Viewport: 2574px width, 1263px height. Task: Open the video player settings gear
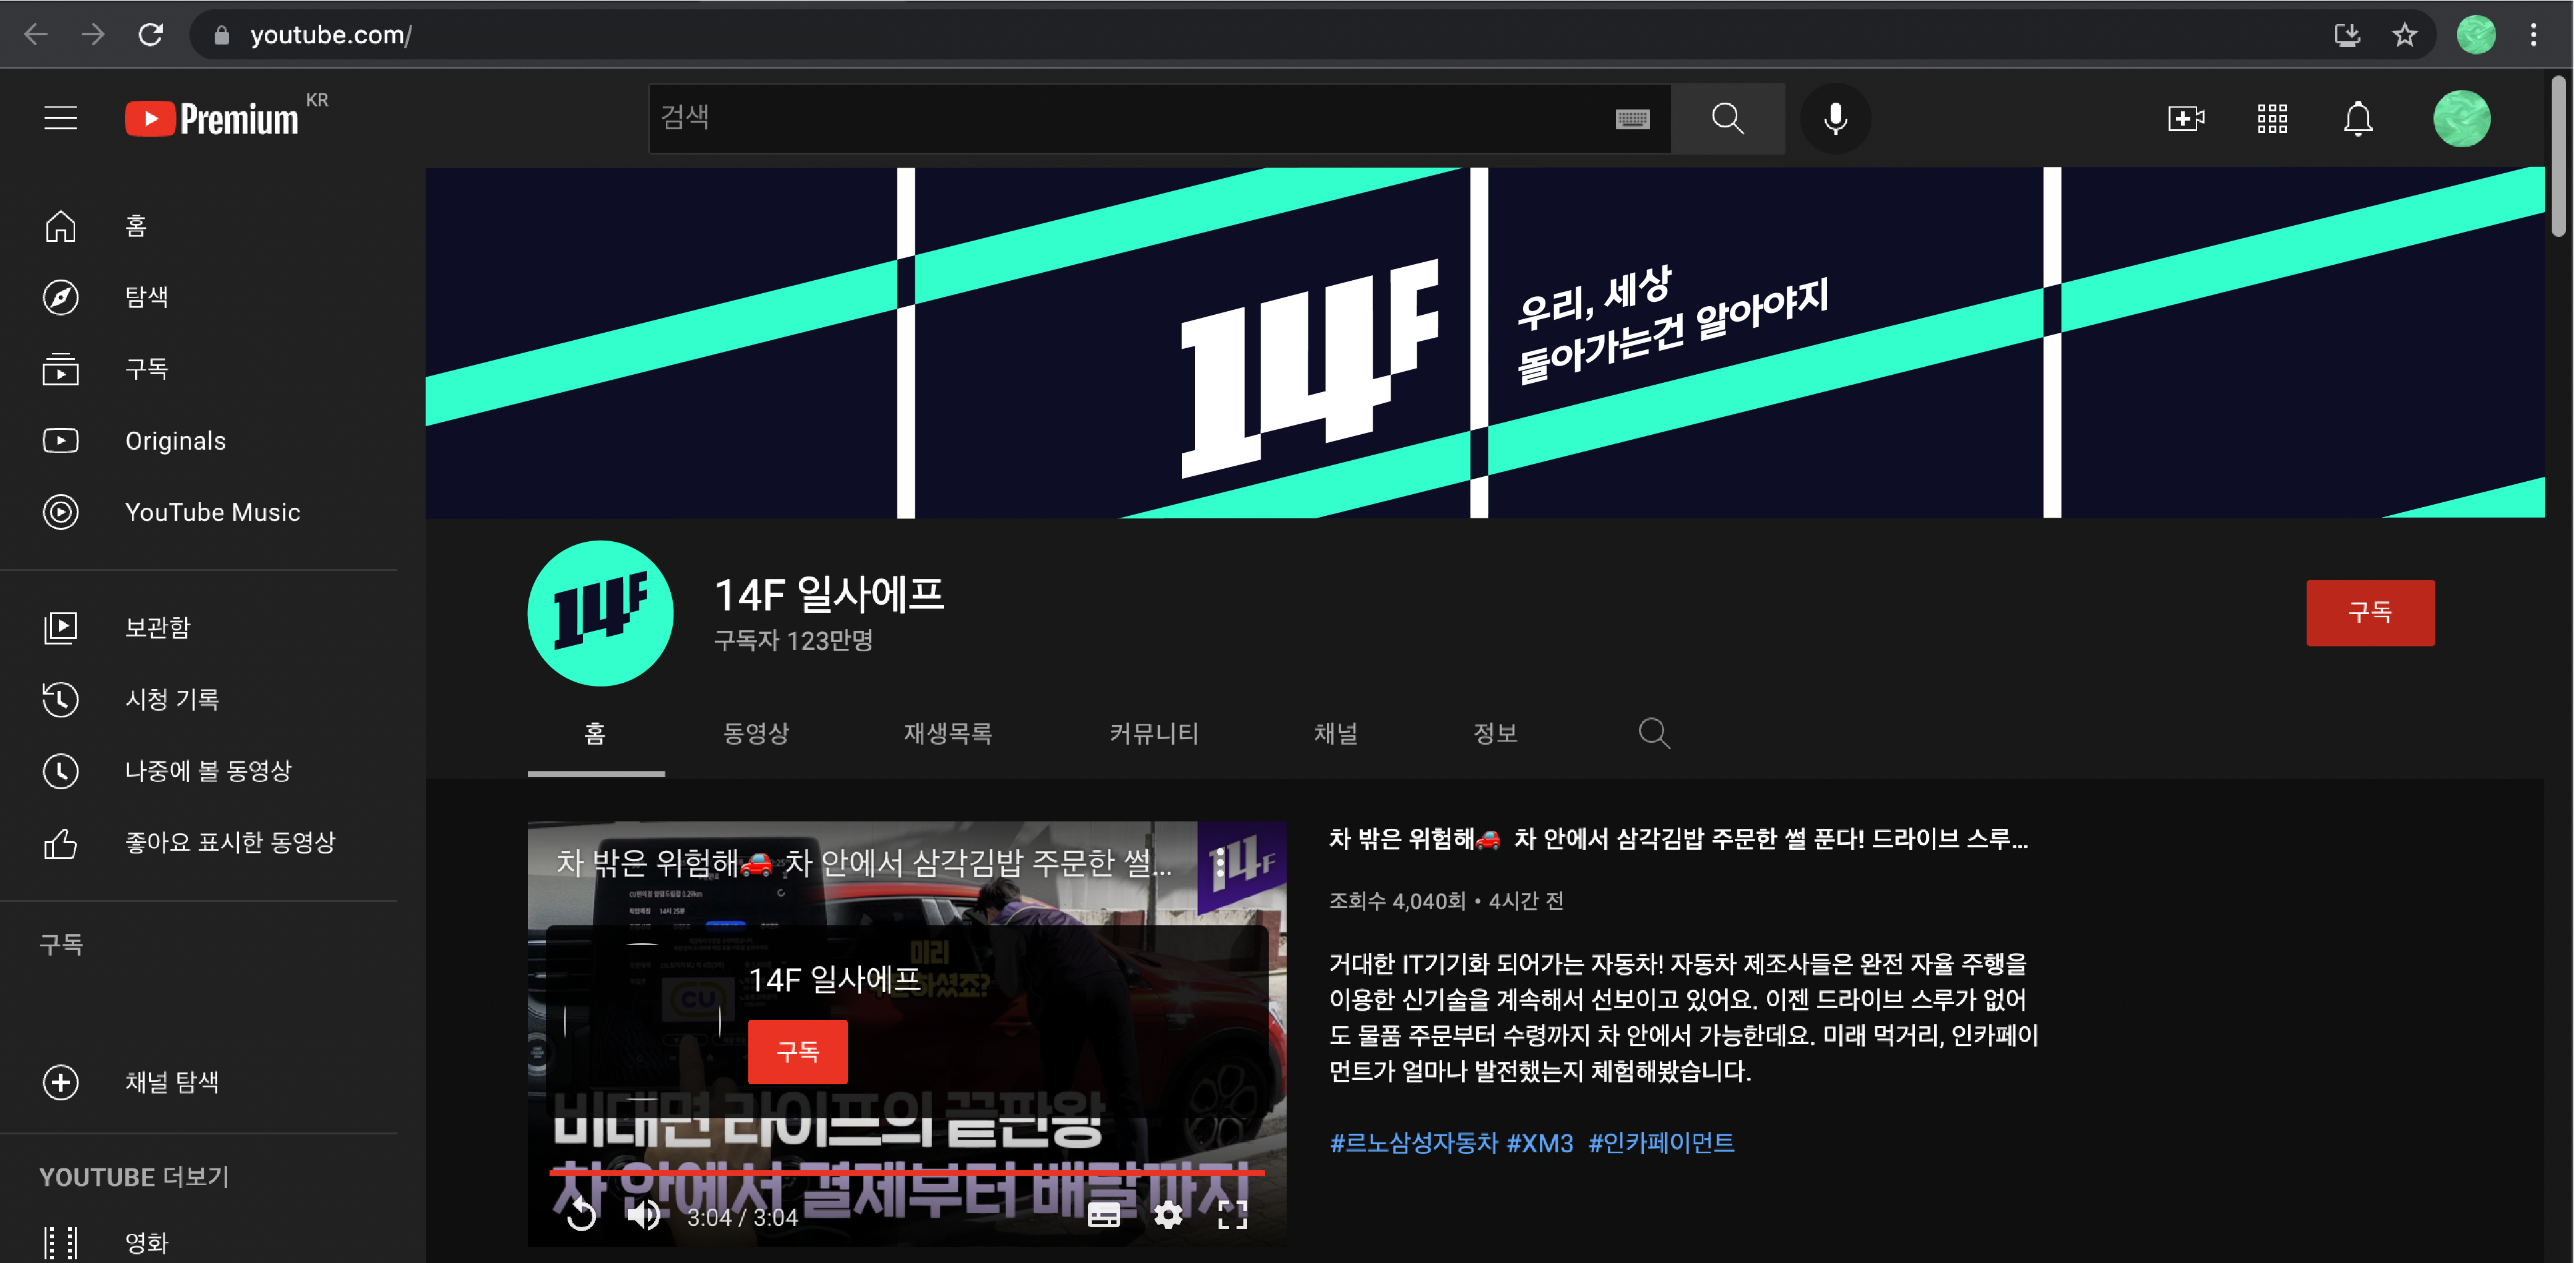pyautogui.click(x=1167, y=1215)
